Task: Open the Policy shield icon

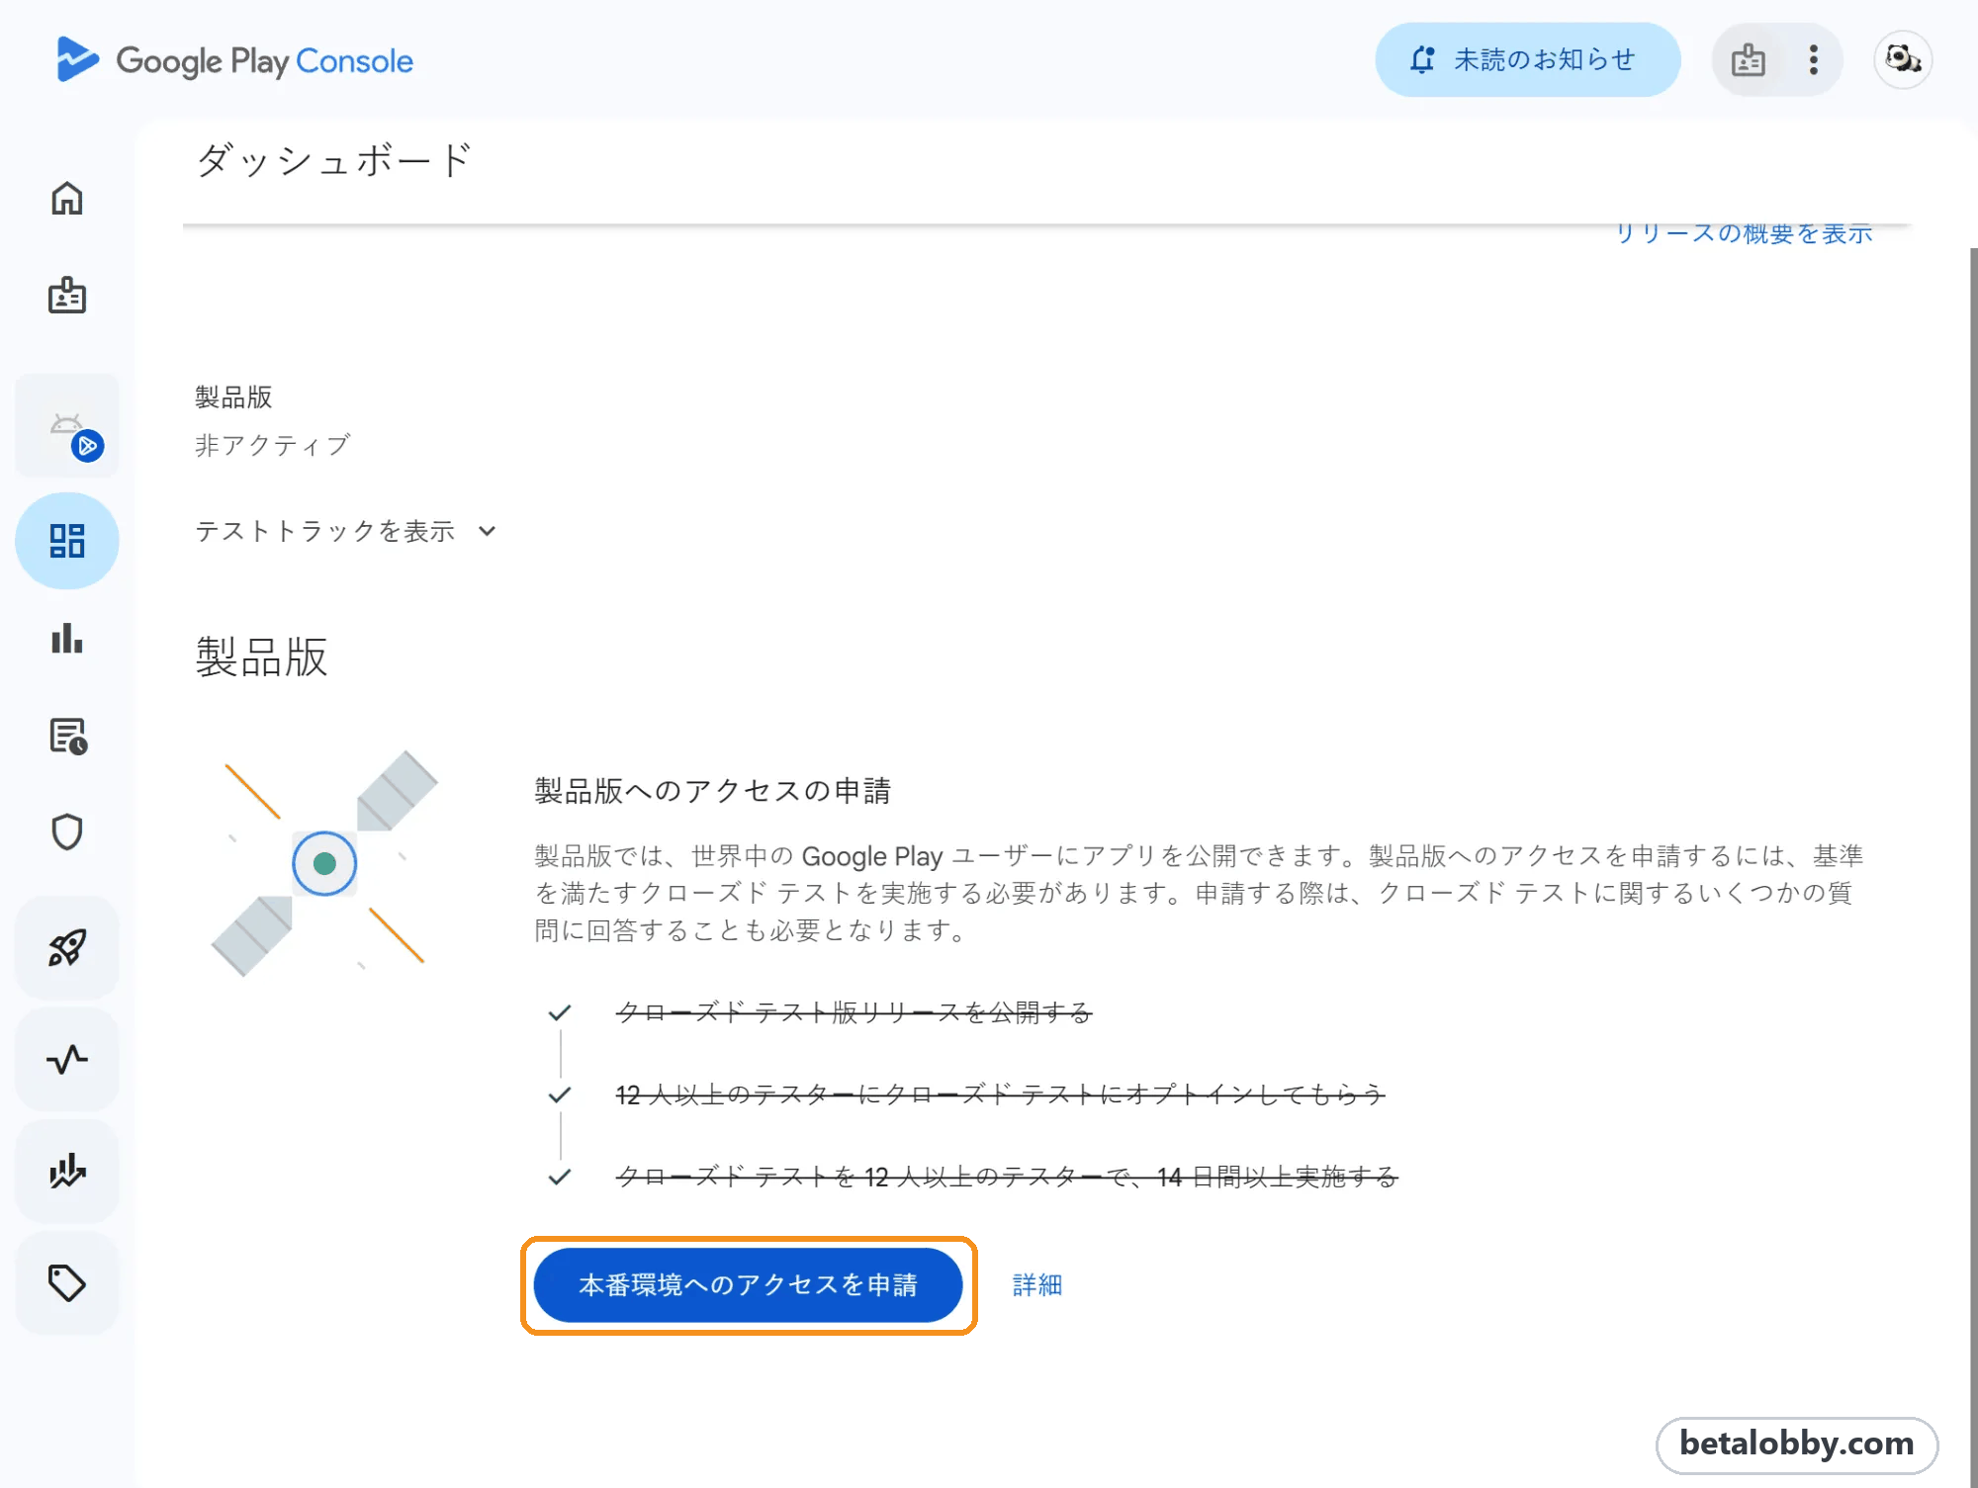Action: pos(67,832)
